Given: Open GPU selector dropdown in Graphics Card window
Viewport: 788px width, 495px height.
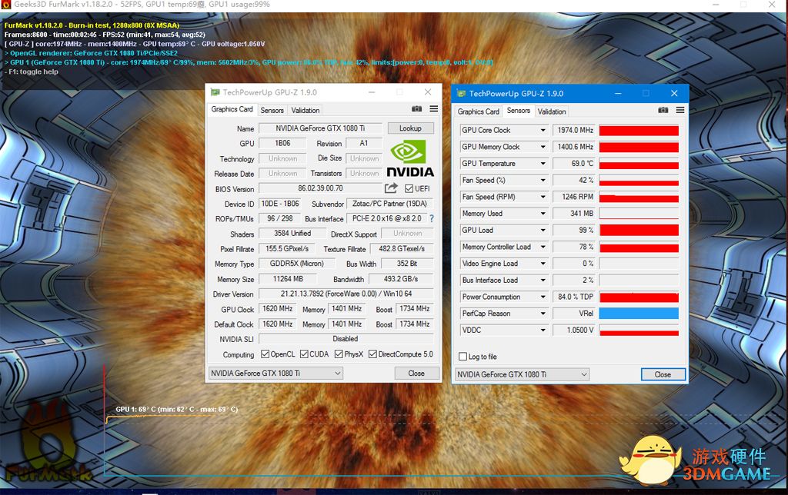Looking at the screenshot, I should [x=275, y=373].
